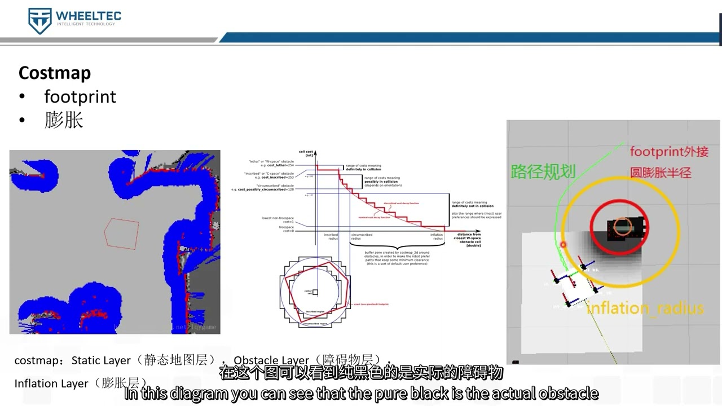Click the "possibly in collision" label in the graph

381,182
